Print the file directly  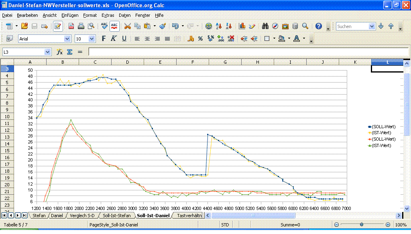(x=81, y=26)
